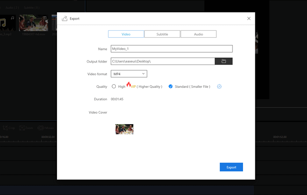Click the VIP flame badge
The height and width of the screenshot is (195, 307).
tap(130, 85)
